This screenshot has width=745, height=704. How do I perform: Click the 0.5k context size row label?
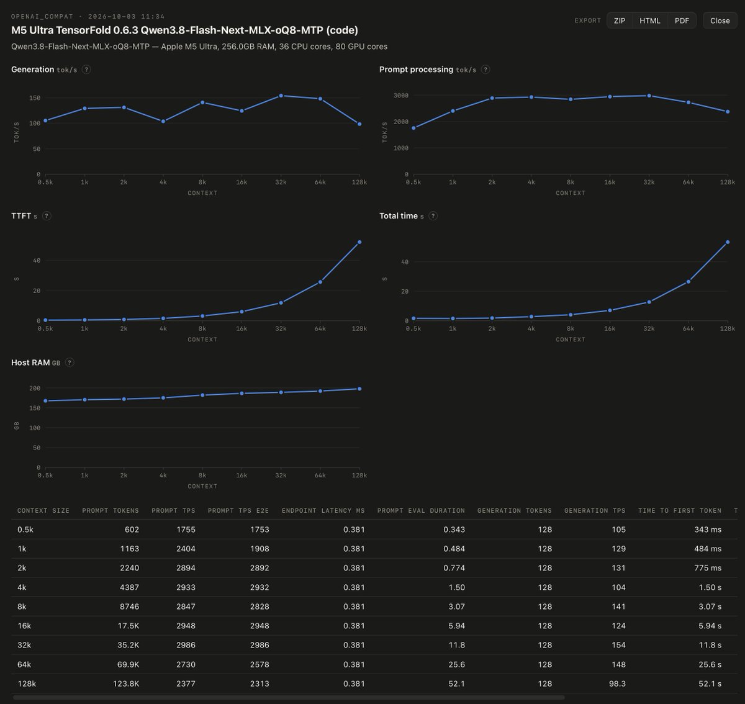(25, 530)
